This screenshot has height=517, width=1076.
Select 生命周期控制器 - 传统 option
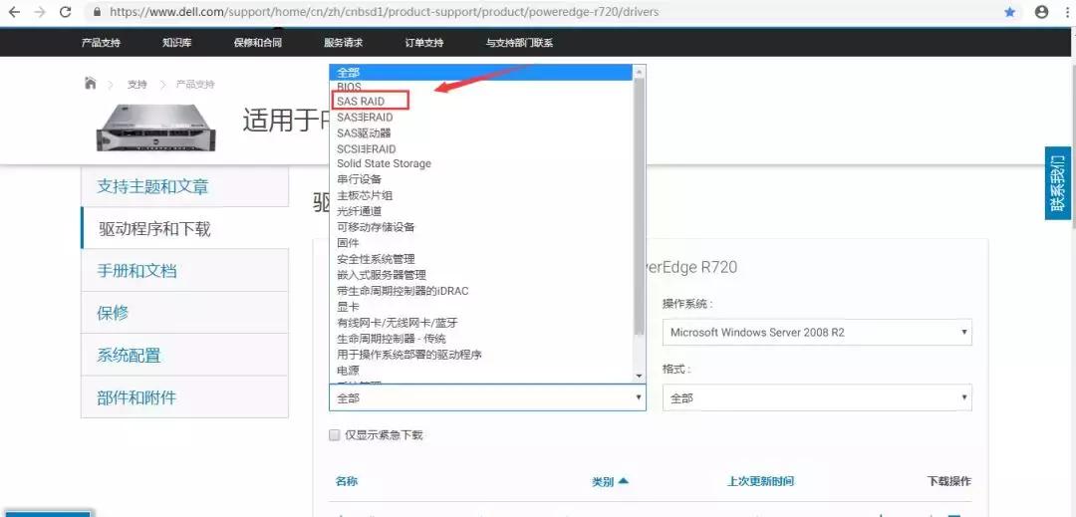tap(480, 339)
